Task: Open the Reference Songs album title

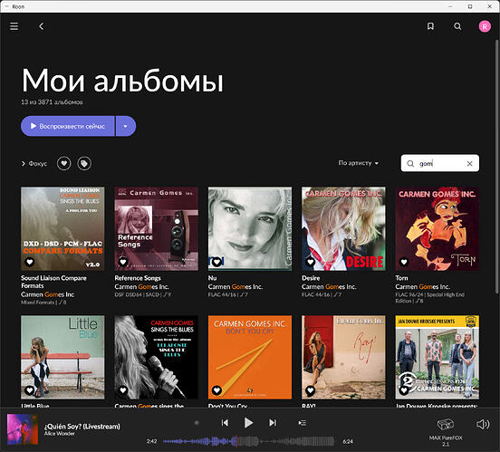Action: 138,278
